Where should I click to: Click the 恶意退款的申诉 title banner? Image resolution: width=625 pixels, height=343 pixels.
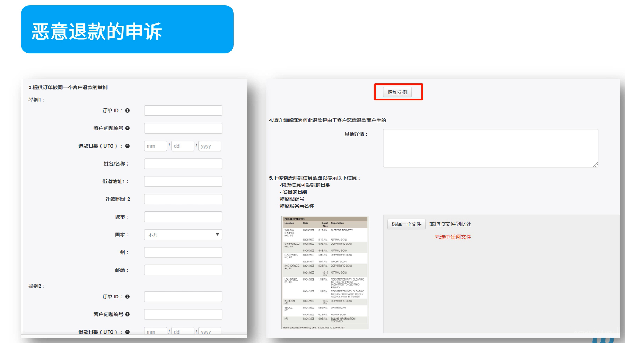[x=127, y=29]
